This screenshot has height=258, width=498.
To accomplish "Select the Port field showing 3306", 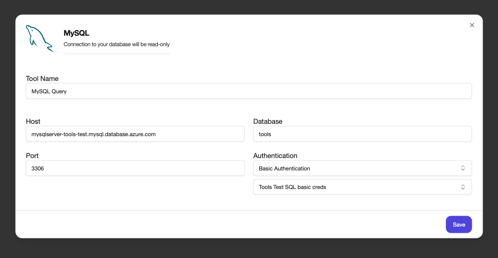I will coord(135,169).
